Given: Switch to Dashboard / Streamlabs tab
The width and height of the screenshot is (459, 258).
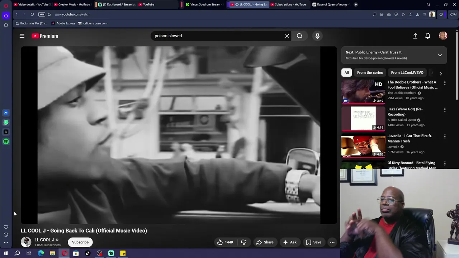Looking at the screenshot, I should (x=117, y=5).
